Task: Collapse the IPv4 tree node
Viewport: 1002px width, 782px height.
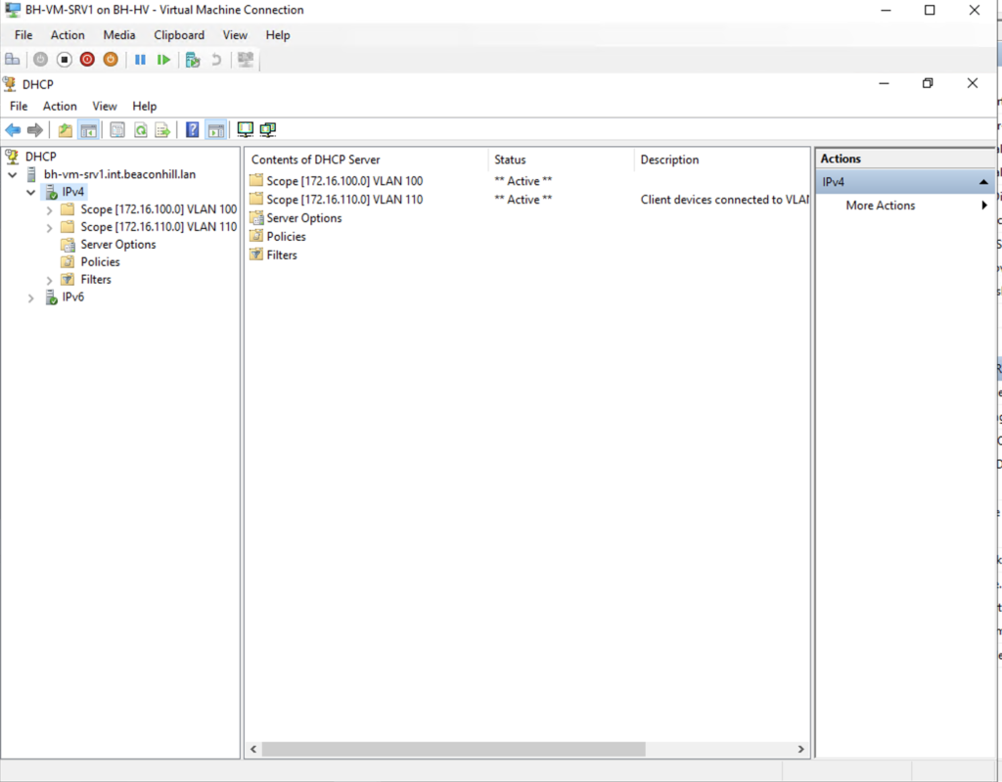Action: click(x=30, y=192)
